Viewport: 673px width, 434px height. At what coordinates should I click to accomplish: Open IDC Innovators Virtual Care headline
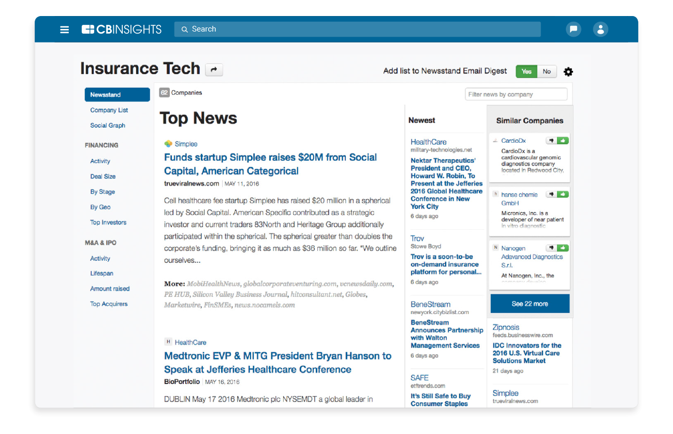coord(526,353)
